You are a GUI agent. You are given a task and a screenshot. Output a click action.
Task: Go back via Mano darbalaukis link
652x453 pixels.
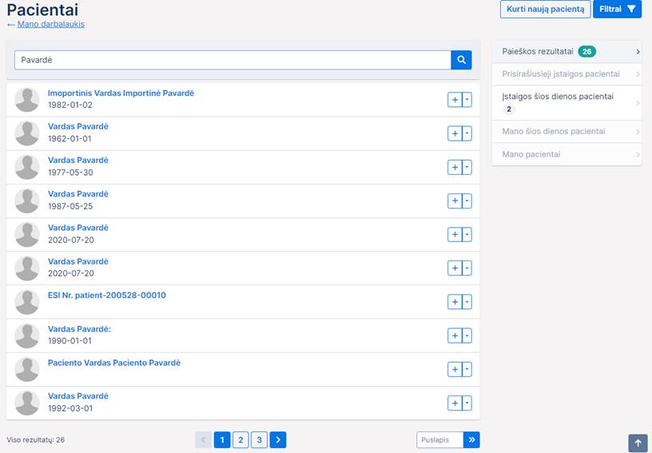(50, 24)
